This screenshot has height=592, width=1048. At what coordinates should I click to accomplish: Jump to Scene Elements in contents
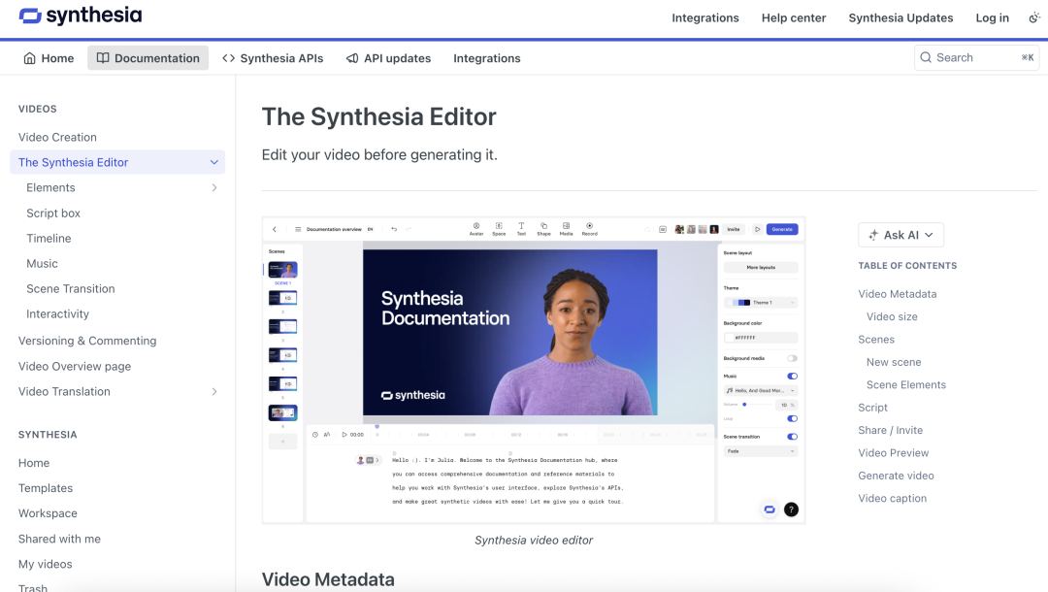click(x=906, y=385)
